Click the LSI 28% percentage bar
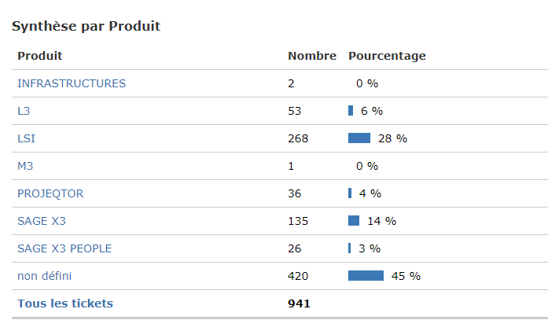 point(359,138)
